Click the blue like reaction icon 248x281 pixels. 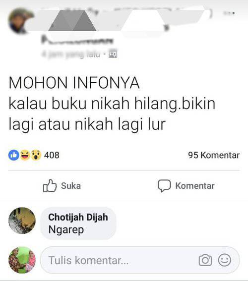tap(13, 155)
